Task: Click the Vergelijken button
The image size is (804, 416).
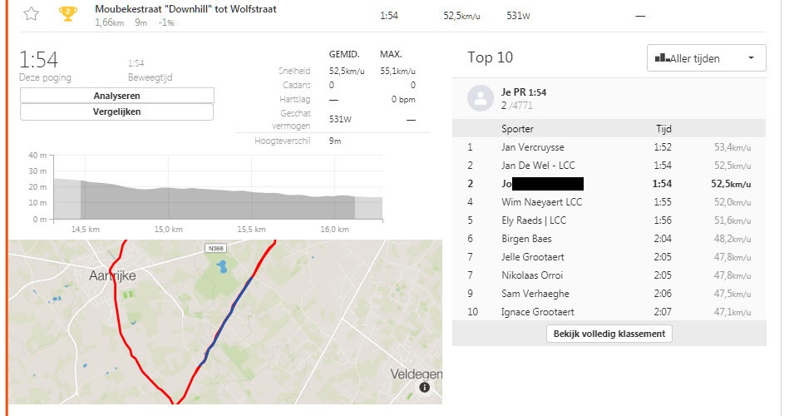Action: pos(116,111)
